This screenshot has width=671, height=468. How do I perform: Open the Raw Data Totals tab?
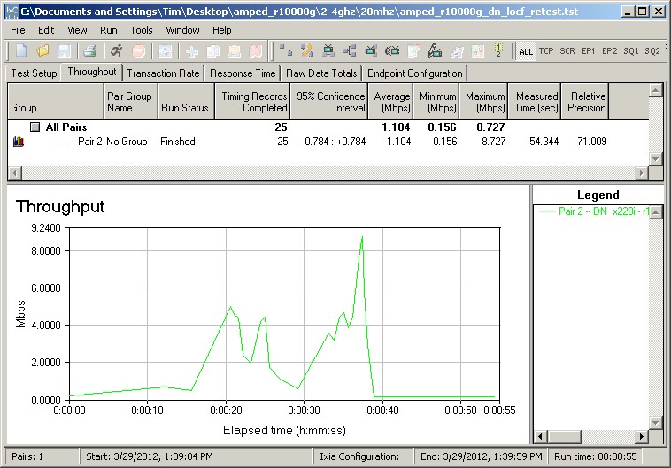click(x=321, y=73)
